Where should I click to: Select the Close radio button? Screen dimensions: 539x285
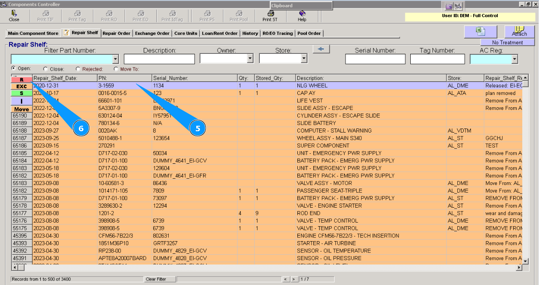click(x=45, y=69)
